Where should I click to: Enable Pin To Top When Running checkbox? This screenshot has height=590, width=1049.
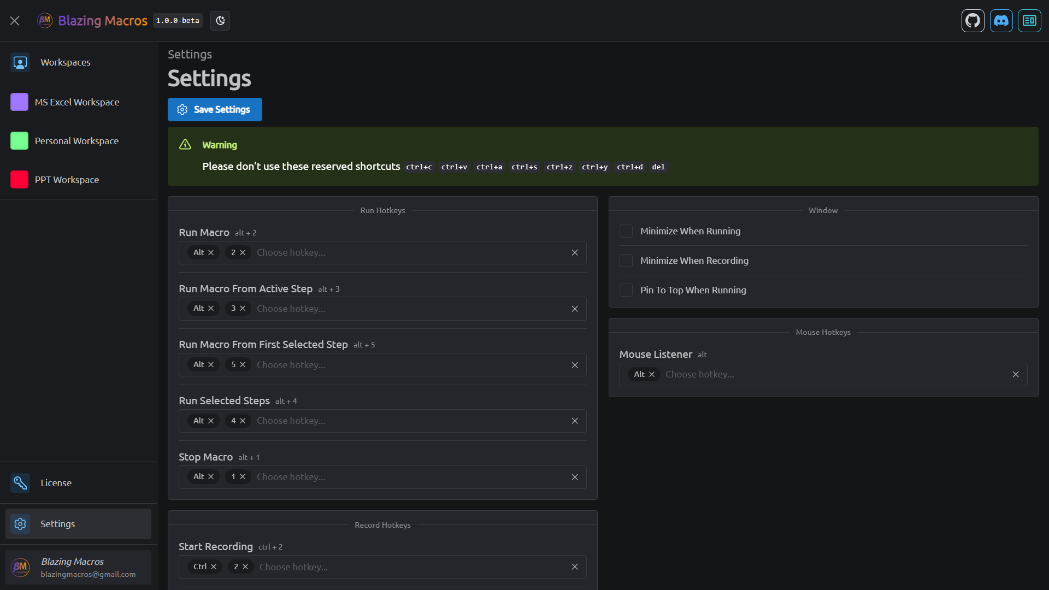(x=626, y=290)
